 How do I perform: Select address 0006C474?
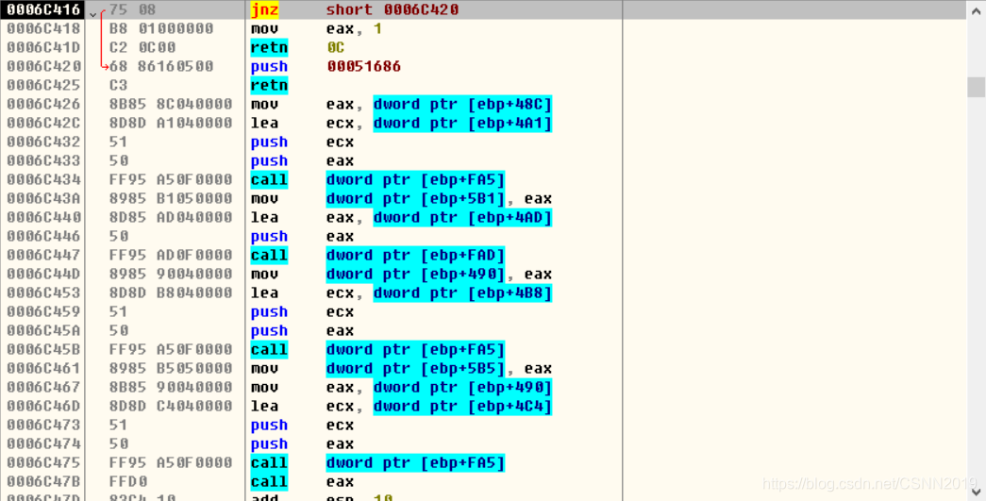click(43, 443)
